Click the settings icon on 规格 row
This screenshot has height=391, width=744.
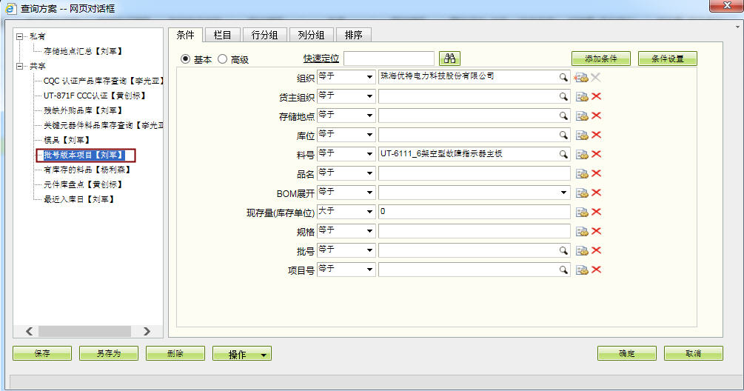[582, 232]
